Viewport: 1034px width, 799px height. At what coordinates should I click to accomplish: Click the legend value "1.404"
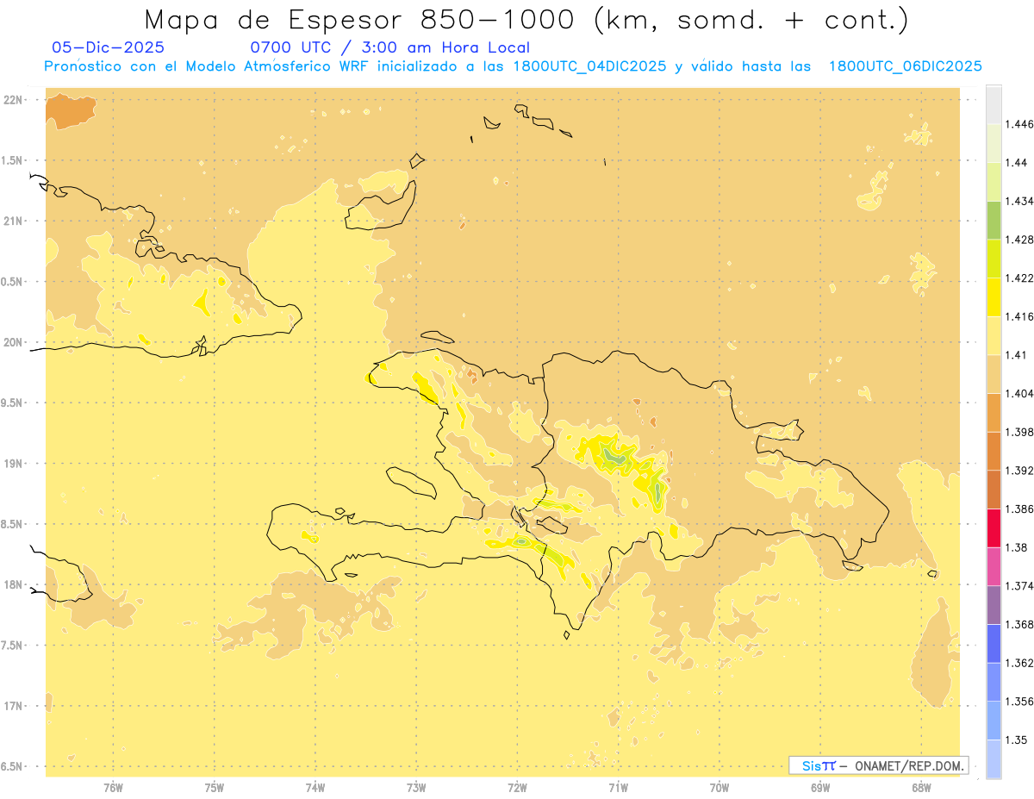1020,393
